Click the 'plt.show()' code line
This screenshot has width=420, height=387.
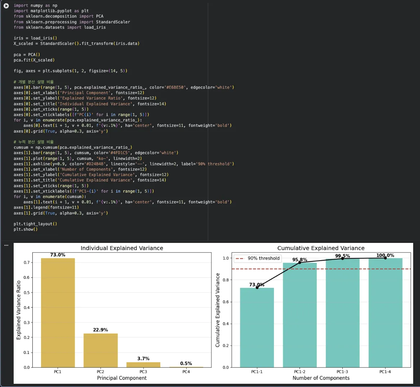(x=26, y=229)
